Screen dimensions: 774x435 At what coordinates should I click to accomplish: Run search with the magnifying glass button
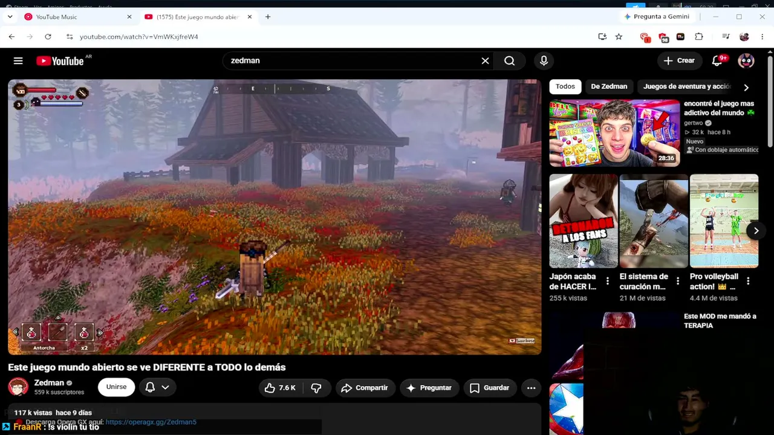510,60
